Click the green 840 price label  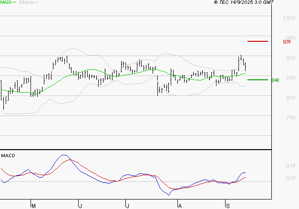coord(275,80)
